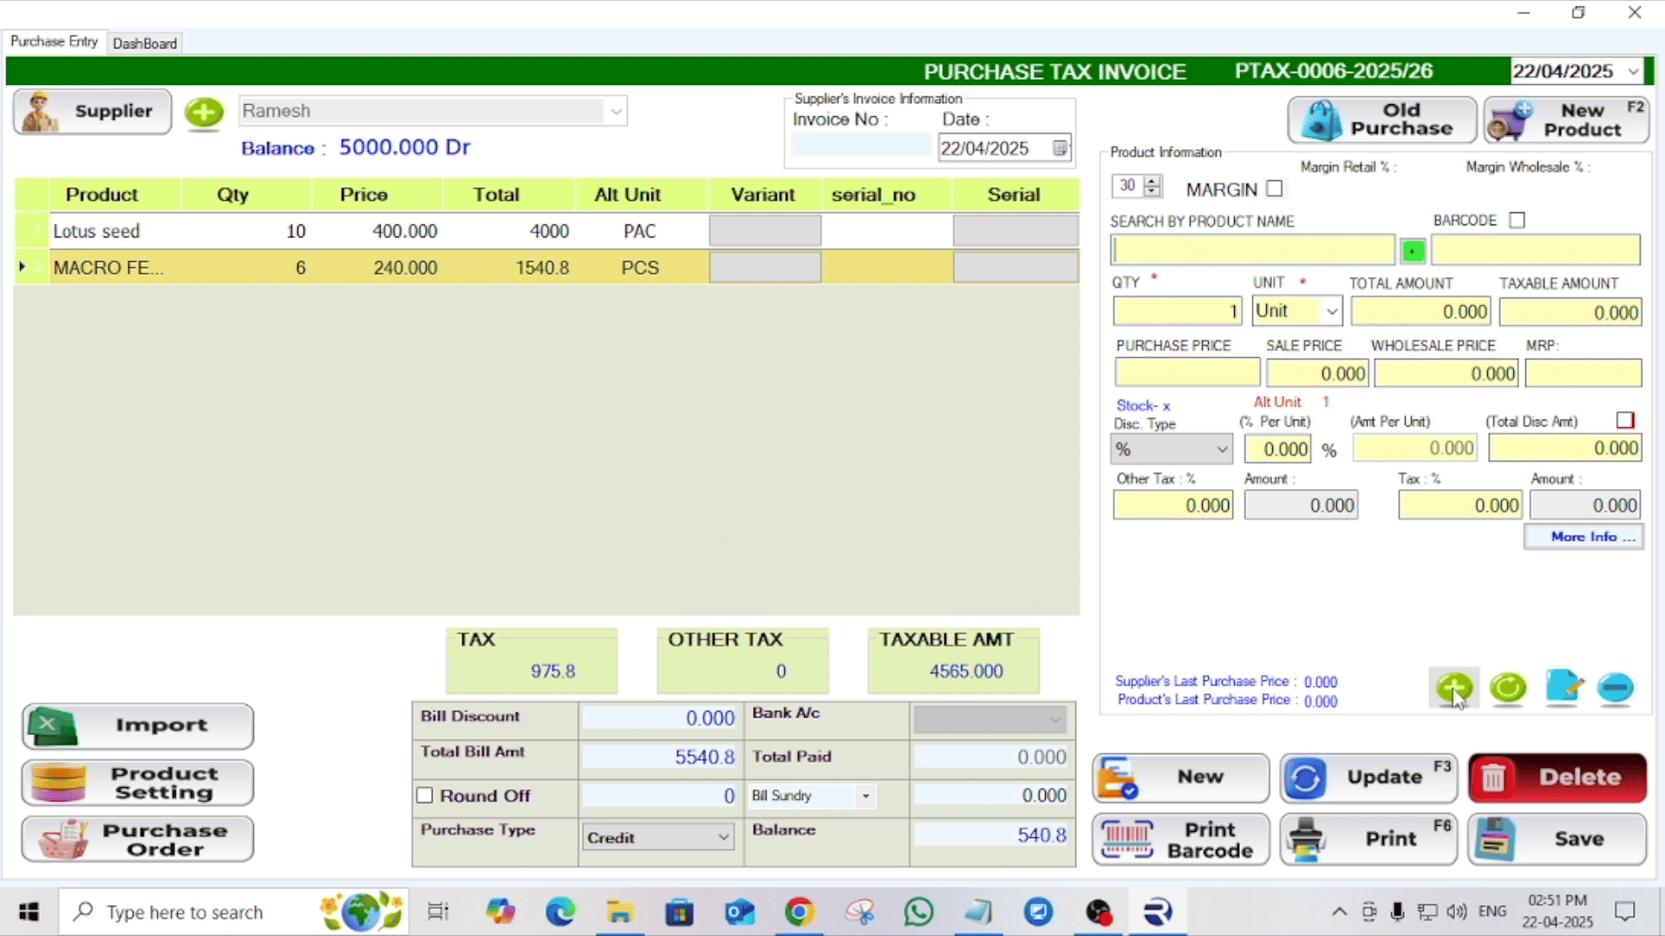1665x936 pixels.
Task: Click the Save button
Action: point(1557,839)
